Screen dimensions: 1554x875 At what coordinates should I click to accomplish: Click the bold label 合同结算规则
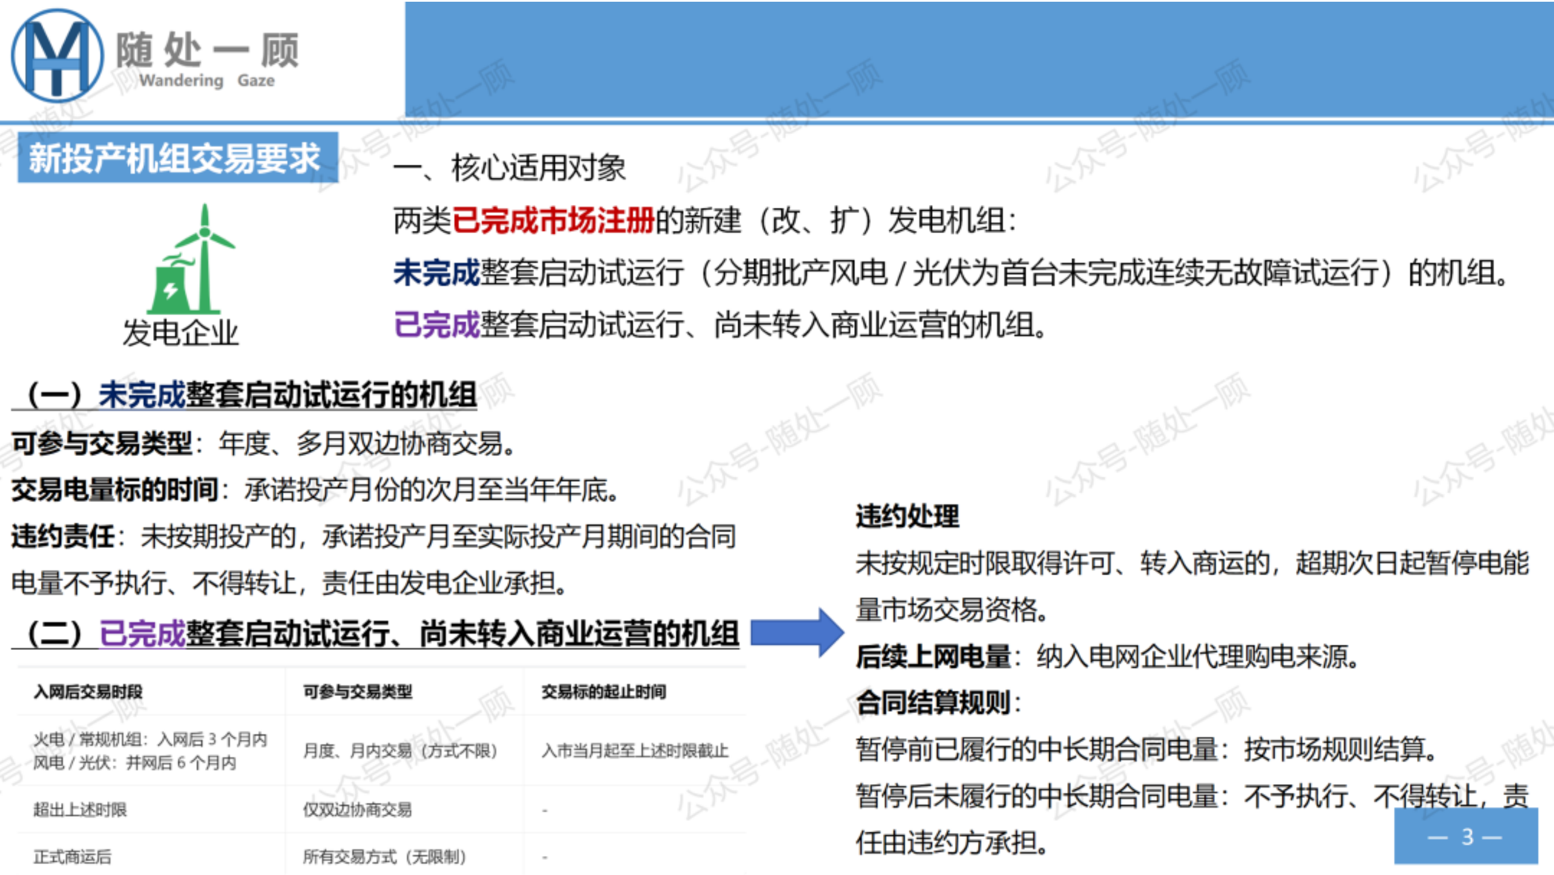[933, 703]
